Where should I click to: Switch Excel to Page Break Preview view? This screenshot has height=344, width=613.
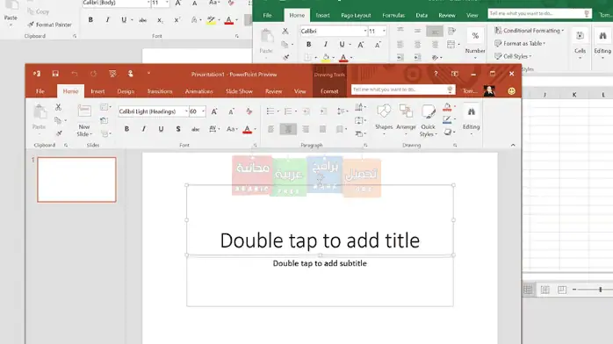pos(562,290)
